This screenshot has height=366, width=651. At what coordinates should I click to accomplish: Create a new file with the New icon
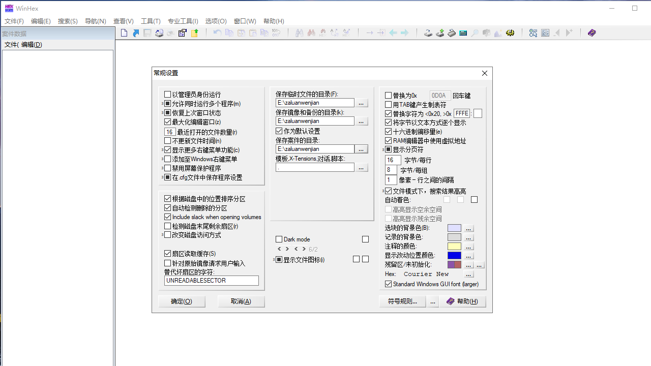tap(124, 33)
